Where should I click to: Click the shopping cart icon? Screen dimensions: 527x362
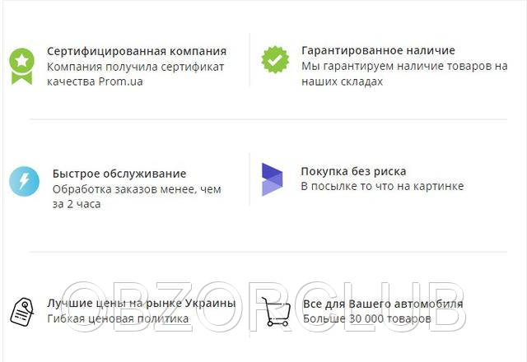(277, 312)
